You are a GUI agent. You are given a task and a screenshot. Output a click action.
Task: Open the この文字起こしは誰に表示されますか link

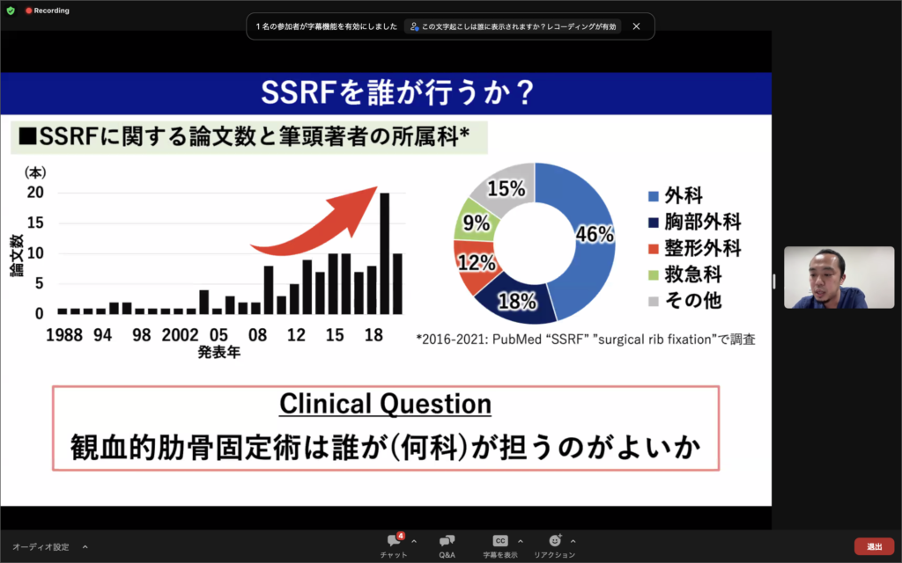coord(519,27)
